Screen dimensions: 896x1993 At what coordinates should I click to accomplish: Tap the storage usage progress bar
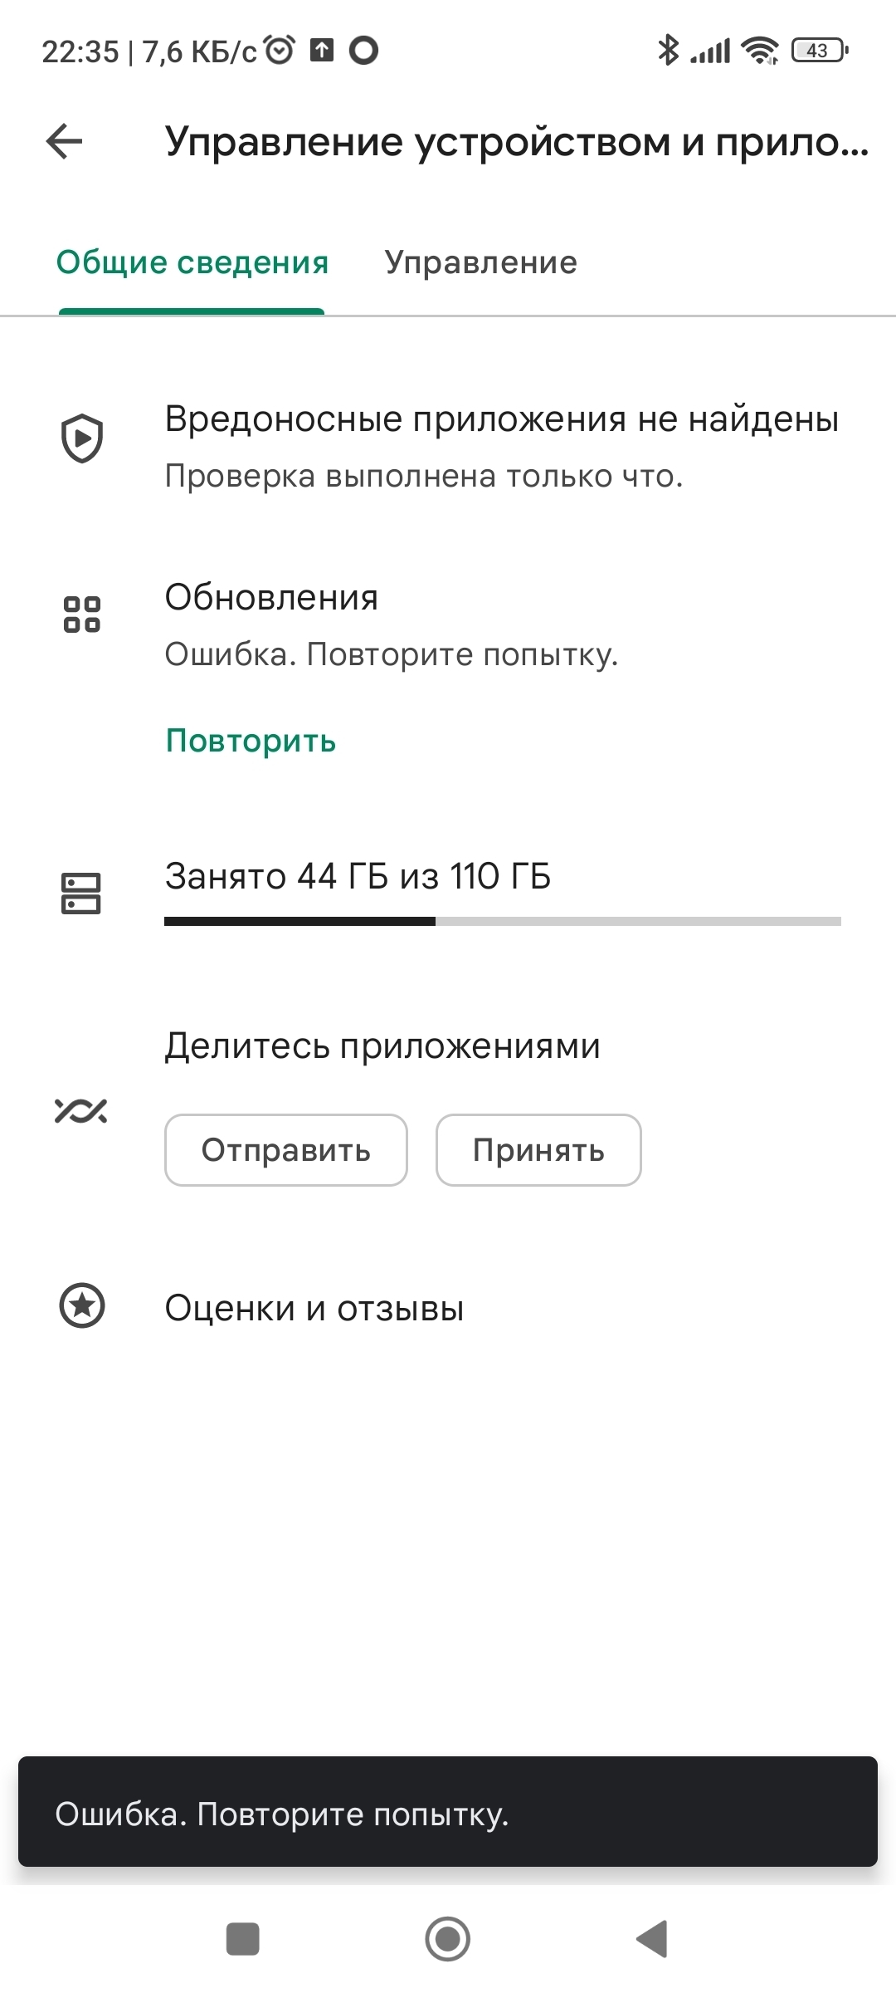pyautogui.click(x=502, y=921)
